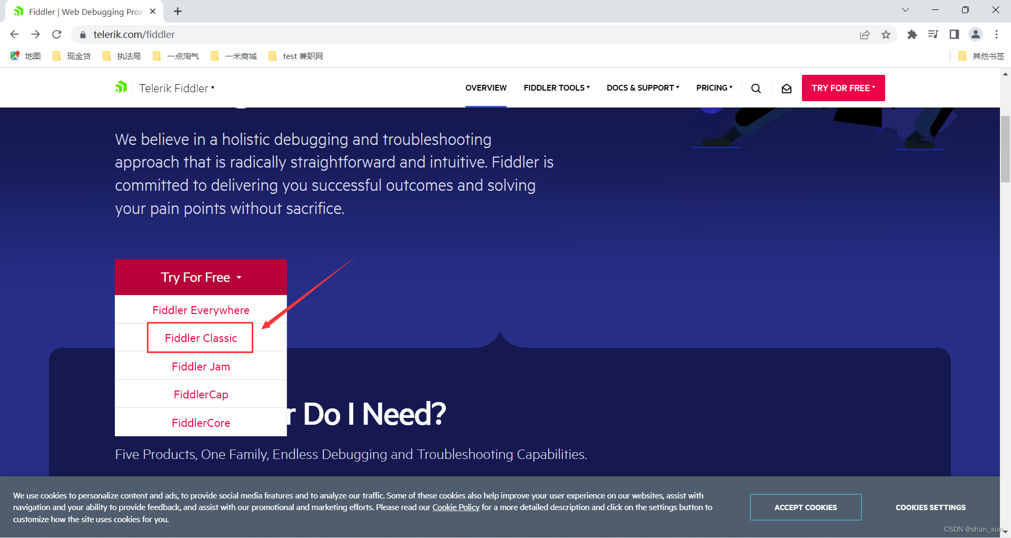
Task: Click the page vertical scrollbar thumb
Action: (1005, 149)
